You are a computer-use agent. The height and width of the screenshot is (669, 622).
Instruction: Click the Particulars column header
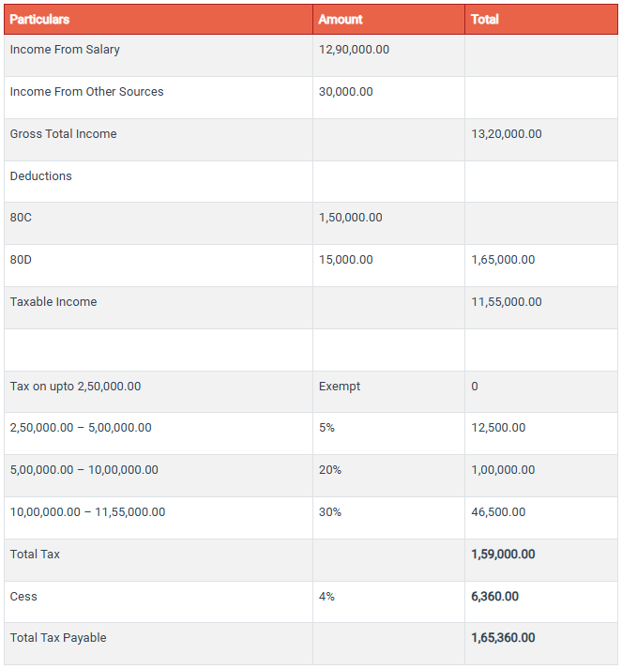39,20
